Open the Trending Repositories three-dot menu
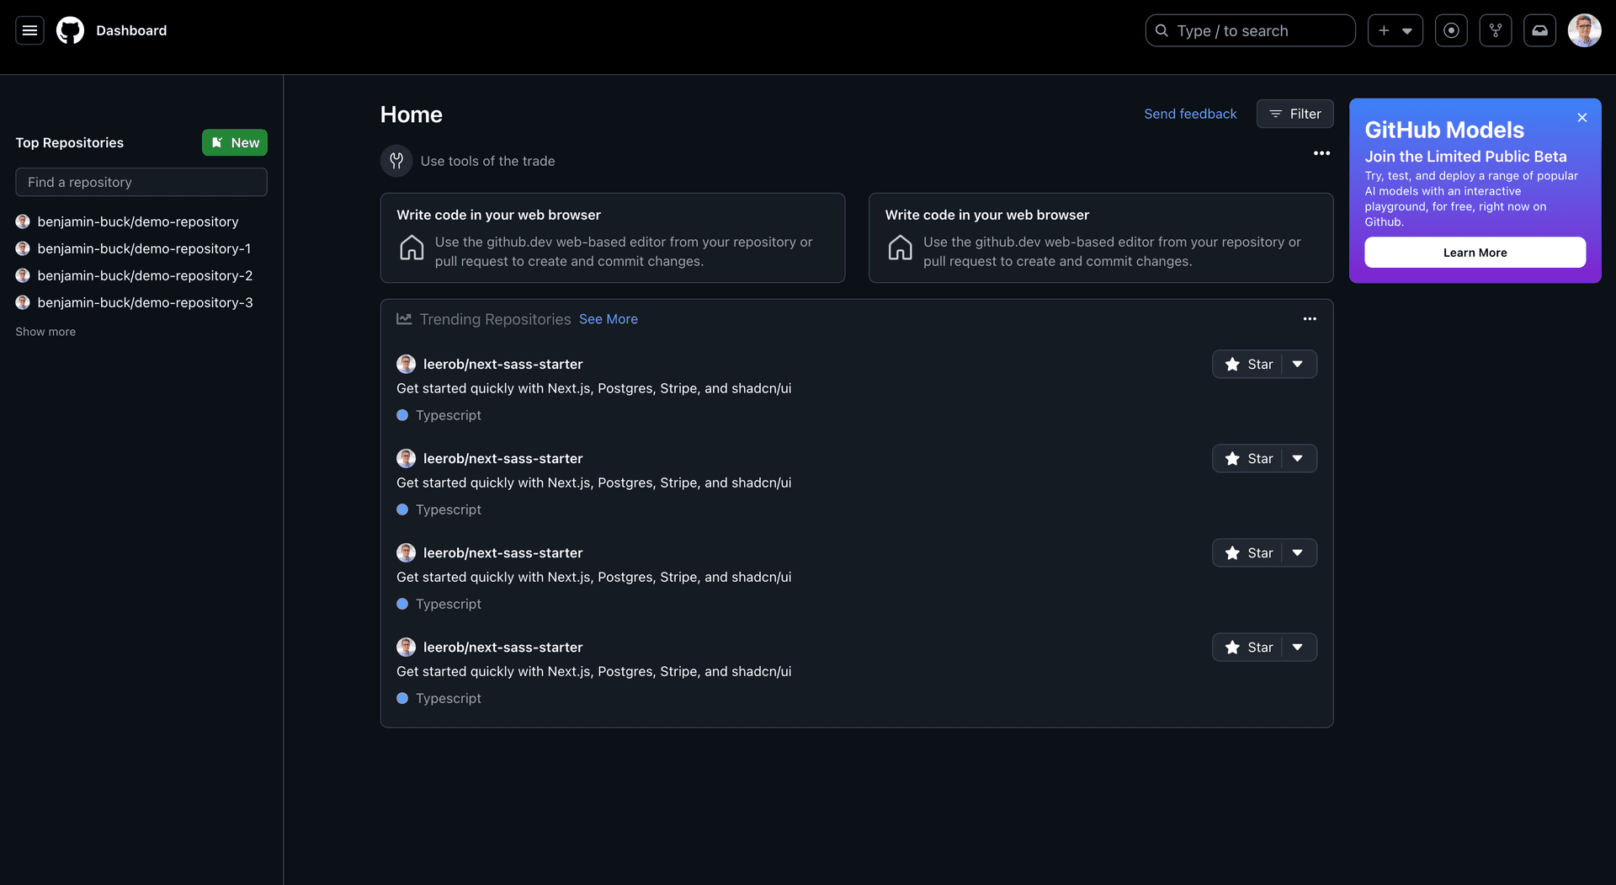Screen dimensions: 1616x885 point(1310,318)
